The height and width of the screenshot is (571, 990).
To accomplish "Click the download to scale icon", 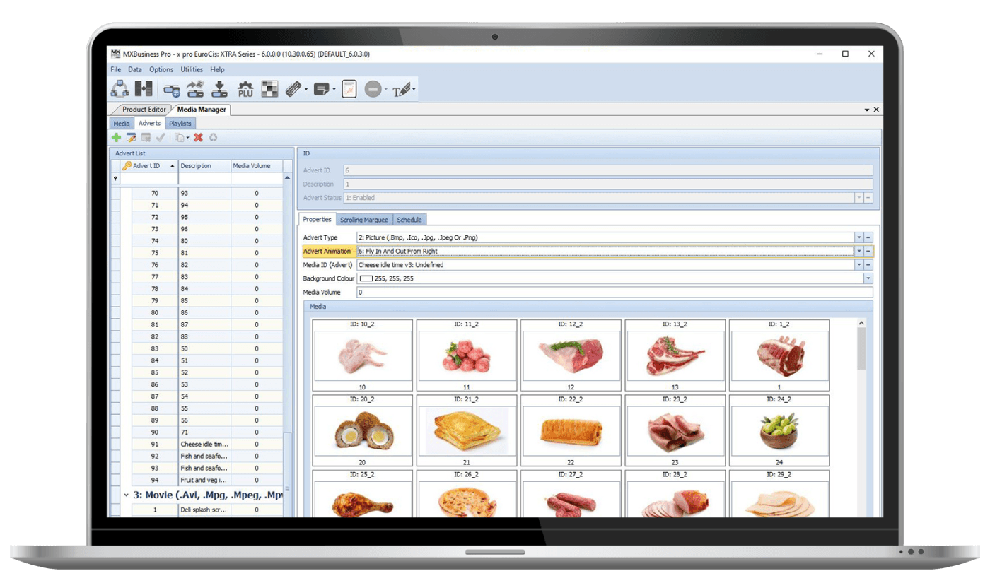I will click(220, 89).
